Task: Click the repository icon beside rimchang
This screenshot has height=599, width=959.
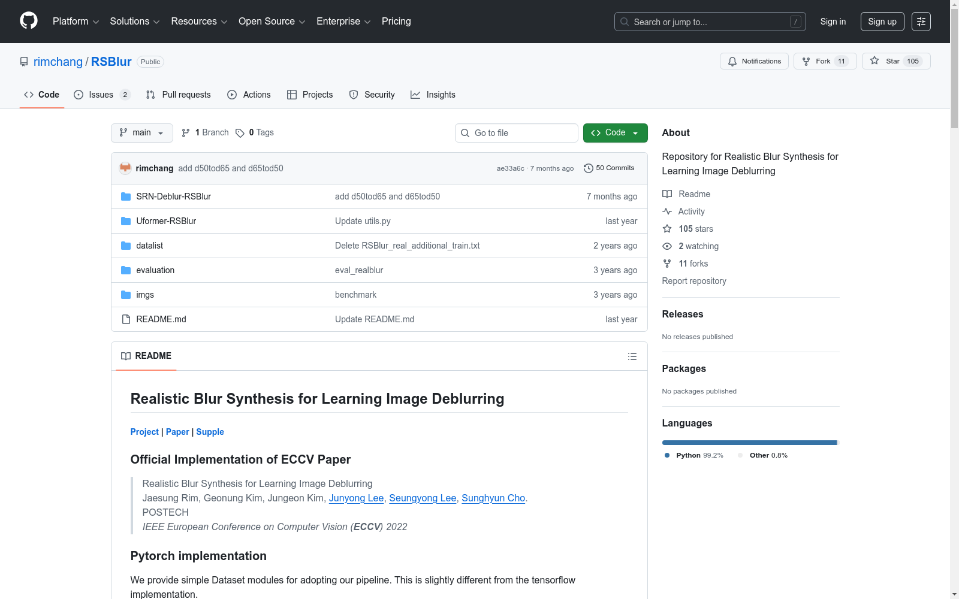Action: tap(24, 62)
